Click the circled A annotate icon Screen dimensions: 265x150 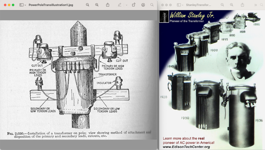click(143, 5)
